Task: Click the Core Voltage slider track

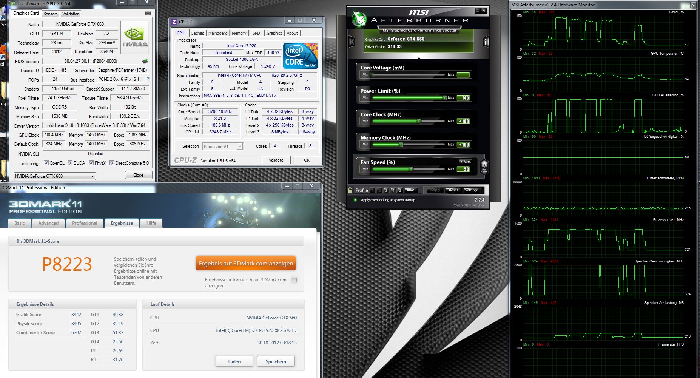Action: click(x=409, y=75)
